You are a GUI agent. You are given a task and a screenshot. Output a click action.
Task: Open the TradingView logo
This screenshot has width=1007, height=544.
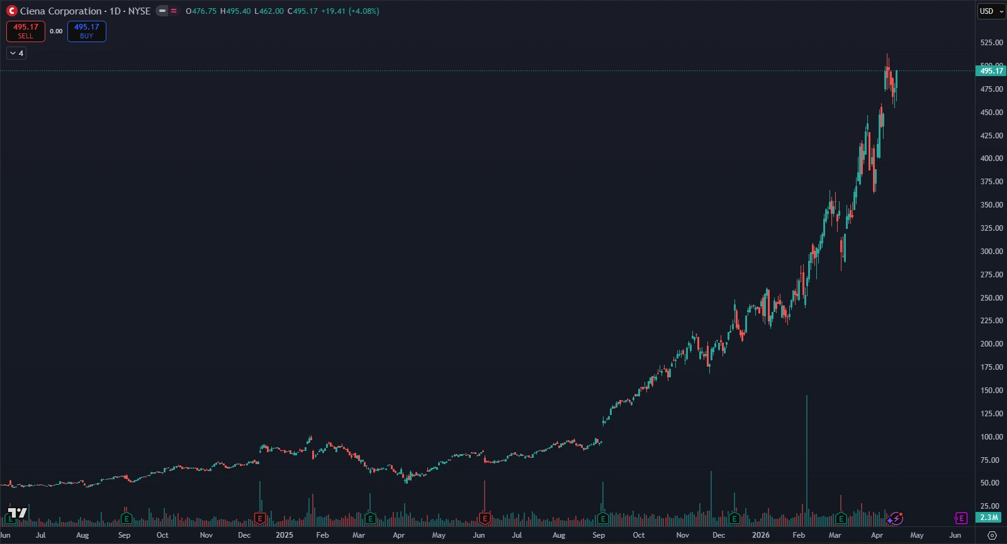18,513
